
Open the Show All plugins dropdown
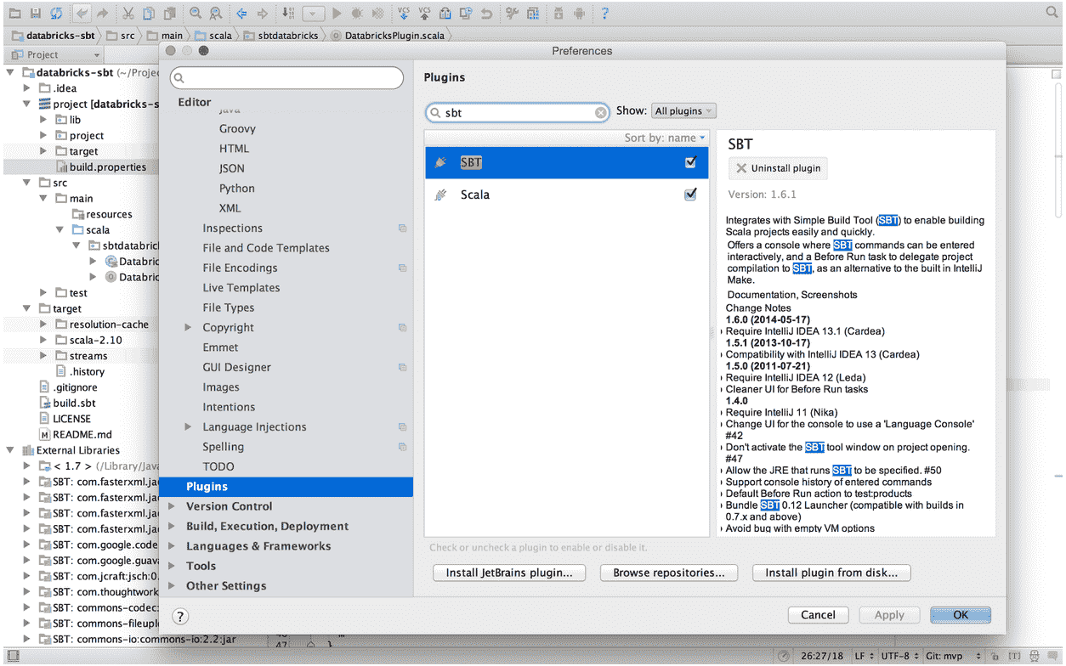click(683, 111)
